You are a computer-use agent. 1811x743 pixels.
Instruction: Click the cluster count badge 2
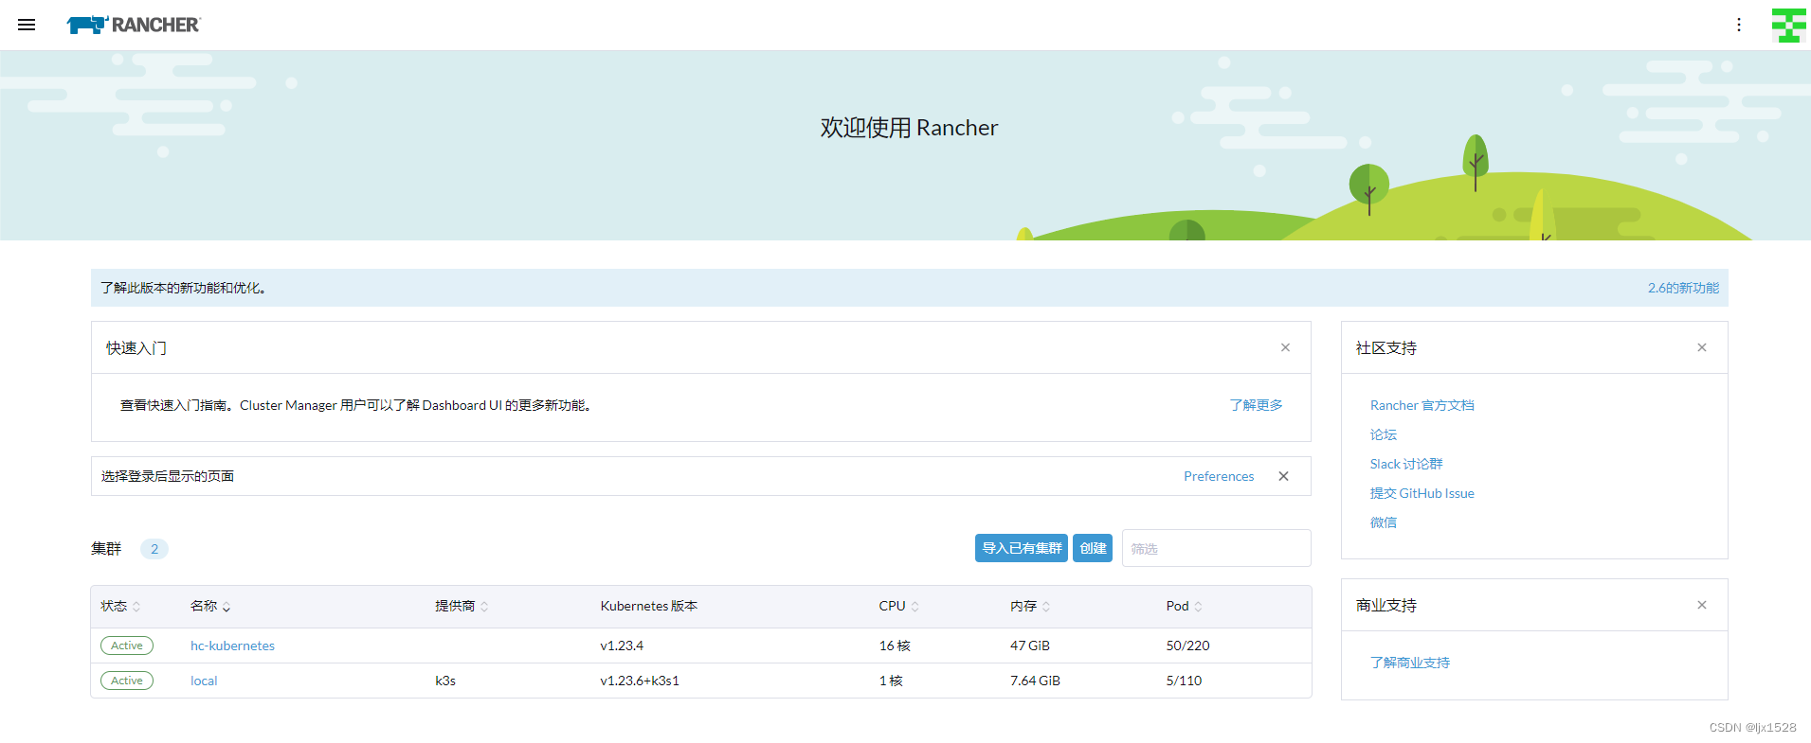tap(154, 549)
